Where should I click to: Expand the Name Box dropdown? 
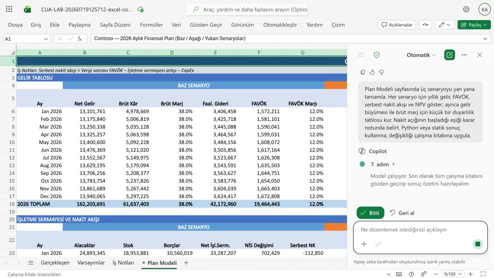[x=46, y=39]
